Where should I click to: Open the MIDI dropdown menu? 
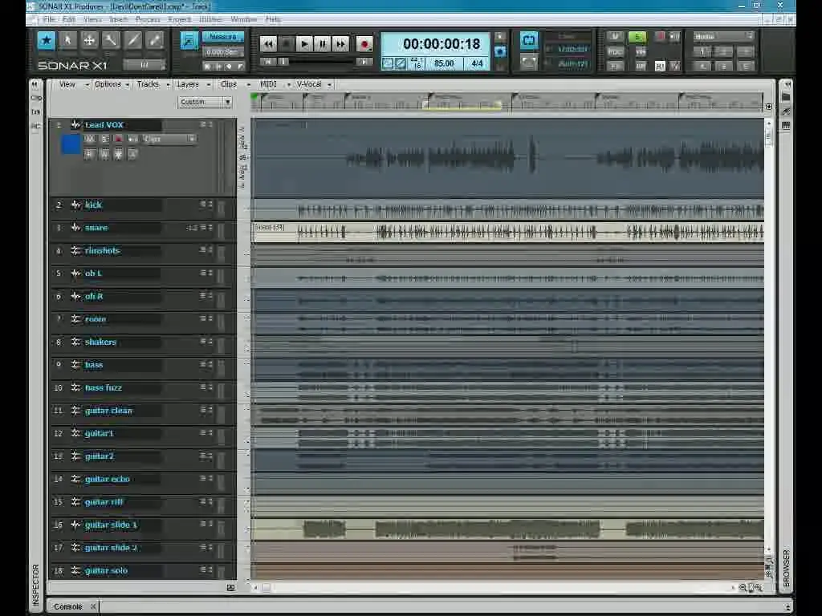click(275, 84)
